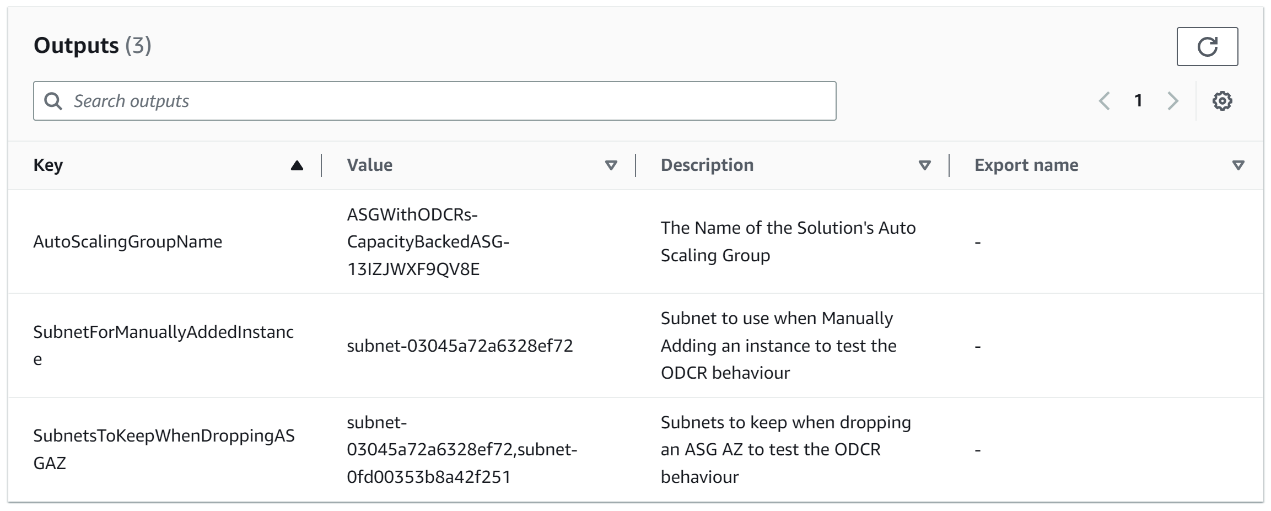The height and width of the screenshot is (511, 1271).
Task: Sort outputs by Export name arrow
Action: point(1238,165)
